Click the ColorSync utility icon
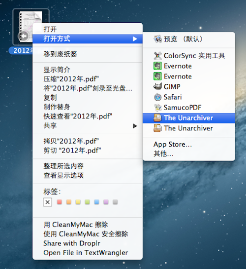This screenshot has width=246, height=269. pos(157,56)
